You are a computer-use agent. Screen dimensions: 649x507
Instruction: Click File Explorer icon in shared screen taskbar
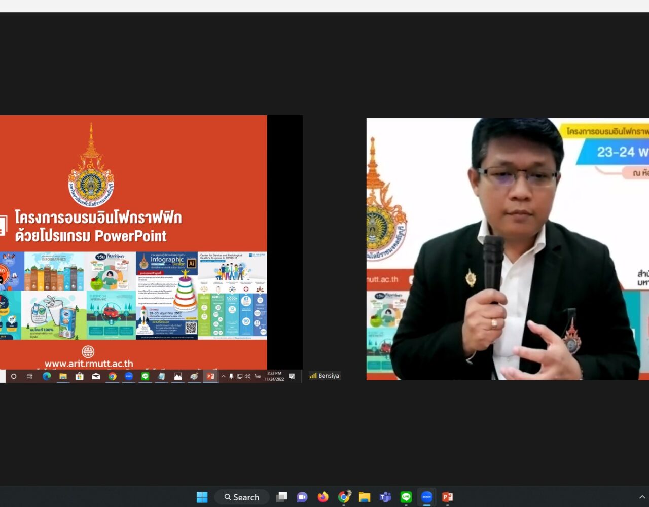click(63, 376)
